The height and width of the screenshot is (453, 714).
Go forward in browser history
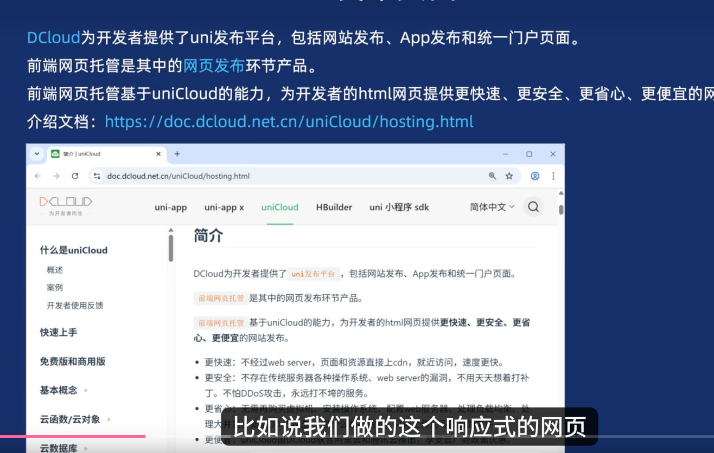click(x=56, y=176)
